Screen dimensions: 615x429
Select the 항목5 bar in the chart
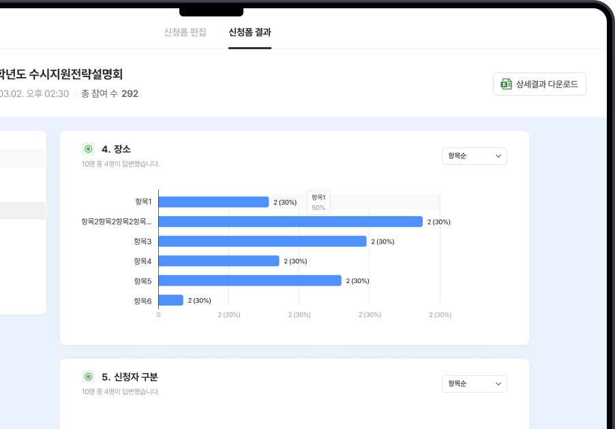(x=250, y=281)
